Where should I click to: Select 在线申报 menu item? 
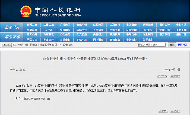tap(65, 40)
